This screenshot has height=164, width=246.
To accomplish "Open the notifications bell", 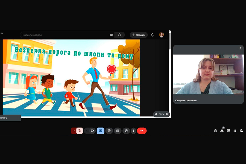I will [152, 35].
